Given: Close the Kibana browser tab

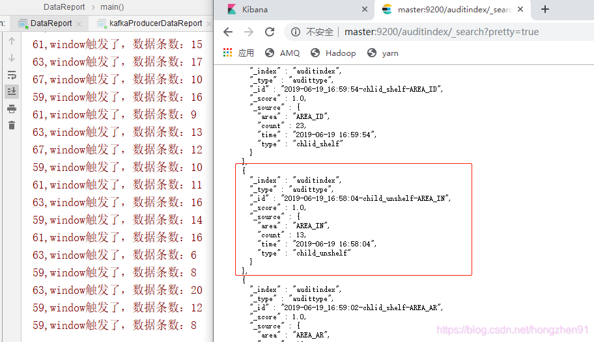Looking at the screenshot, I should tap(365, 9).
